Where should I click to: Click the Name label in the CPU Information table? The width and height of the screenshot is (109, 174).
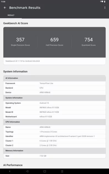[8, 127]
